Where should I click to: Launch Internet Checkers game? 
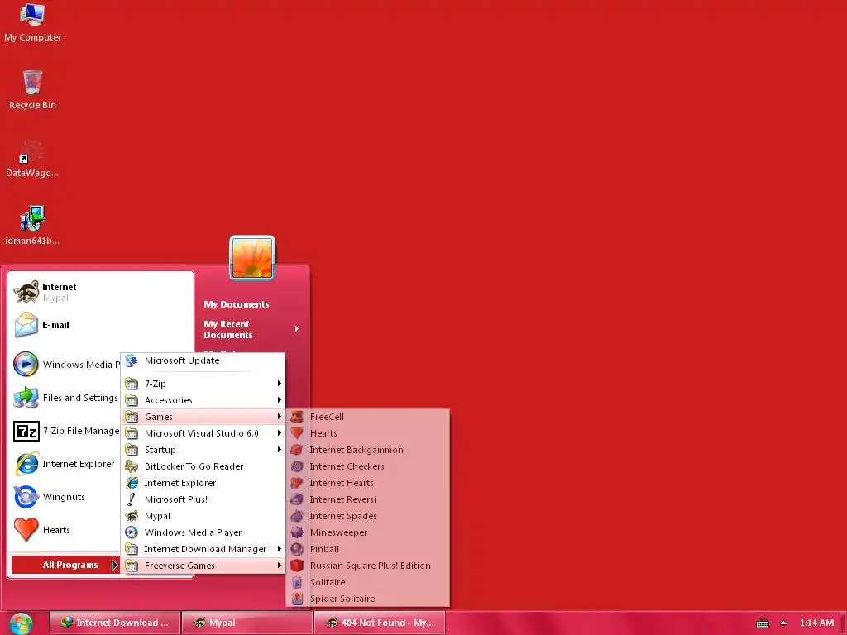pyautogui.click(x=368, y=466)
